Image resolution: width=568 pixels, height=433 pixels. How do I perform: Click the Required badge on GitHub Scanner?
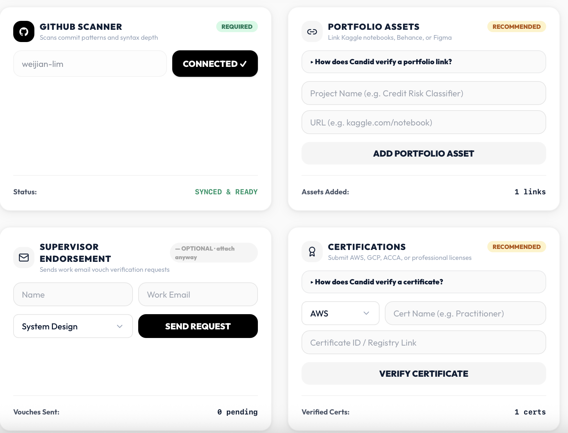click(237, 26)
